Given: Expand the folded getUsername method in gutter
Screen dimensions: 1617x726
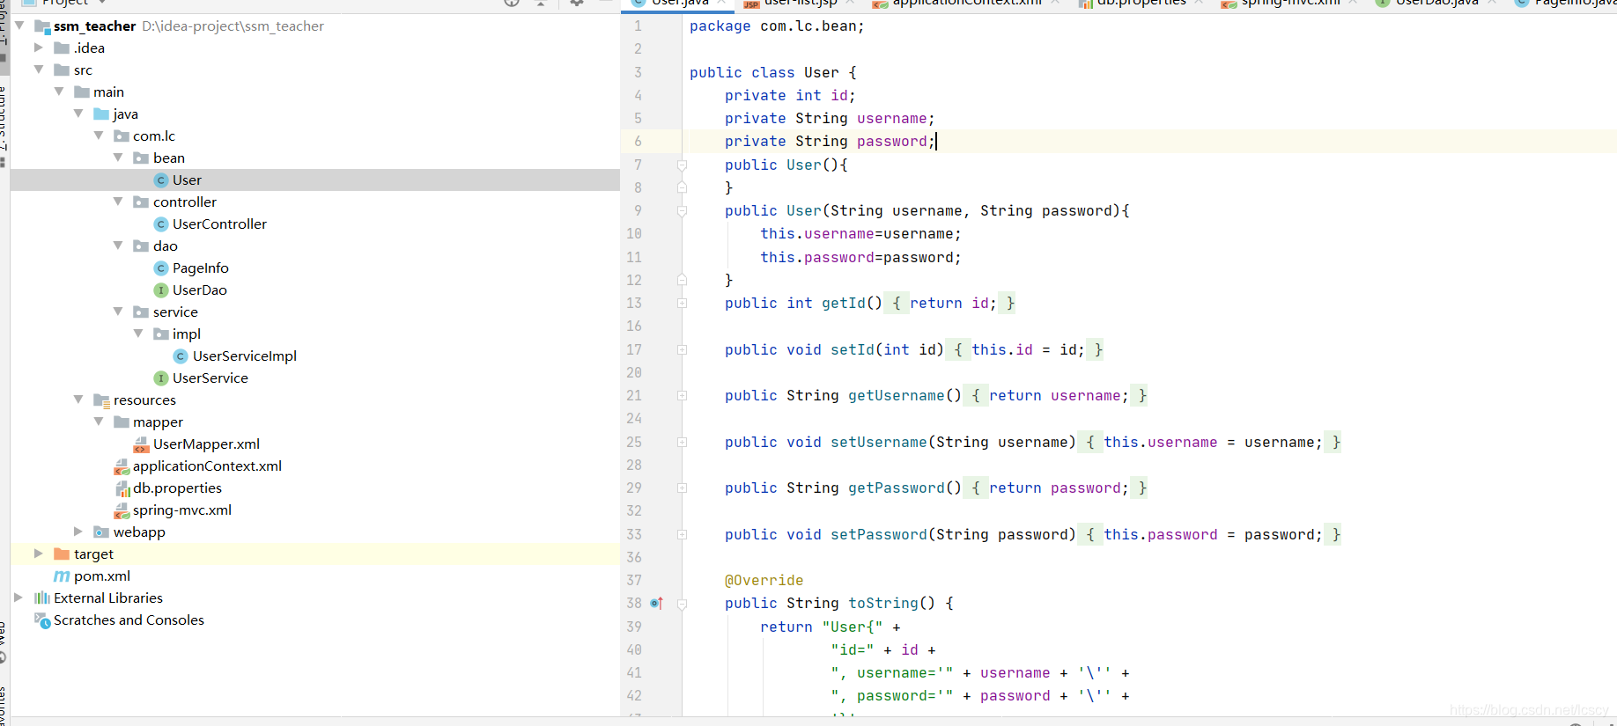Looking at the screenshot, I should click(682, 396).
